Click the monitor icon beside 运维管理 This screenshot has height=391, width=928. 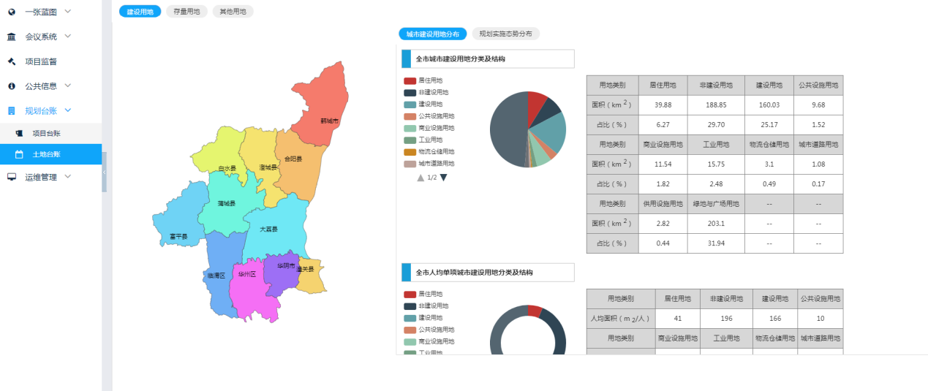pos(12,177)
